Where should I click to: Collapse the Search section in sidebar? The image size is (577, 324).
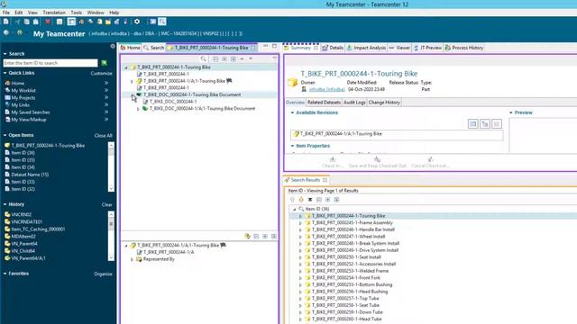click(5, 54)
